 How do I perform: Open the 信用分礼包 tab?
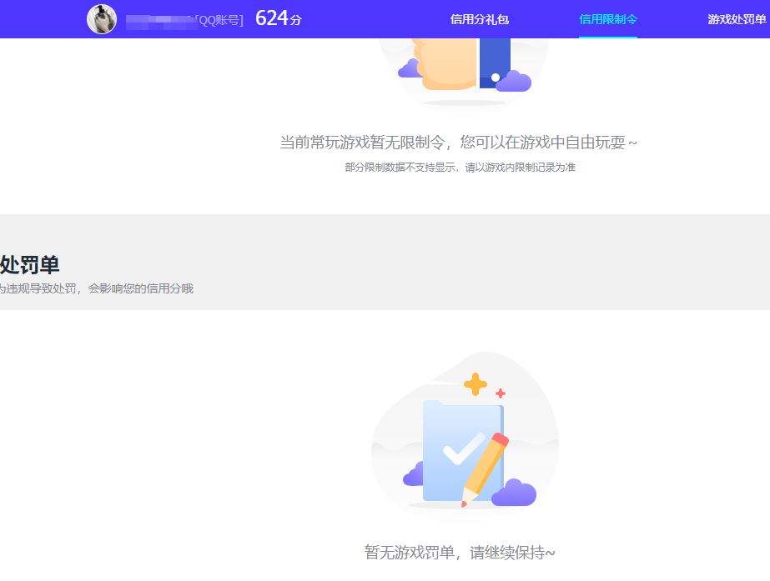point(479,19)
